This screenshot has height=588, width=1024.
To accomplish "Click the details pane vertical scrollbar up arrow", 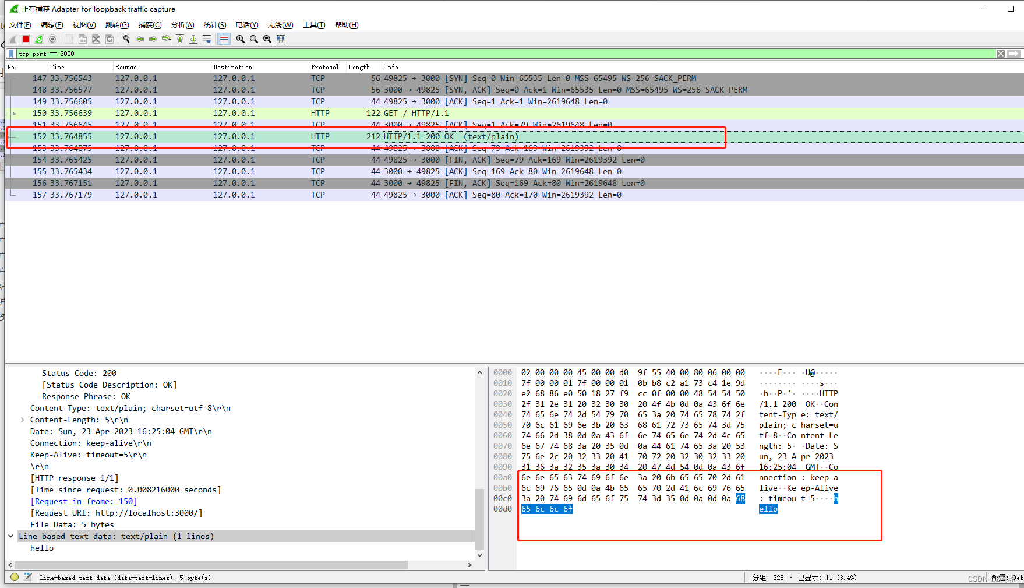I will (480, 372).
